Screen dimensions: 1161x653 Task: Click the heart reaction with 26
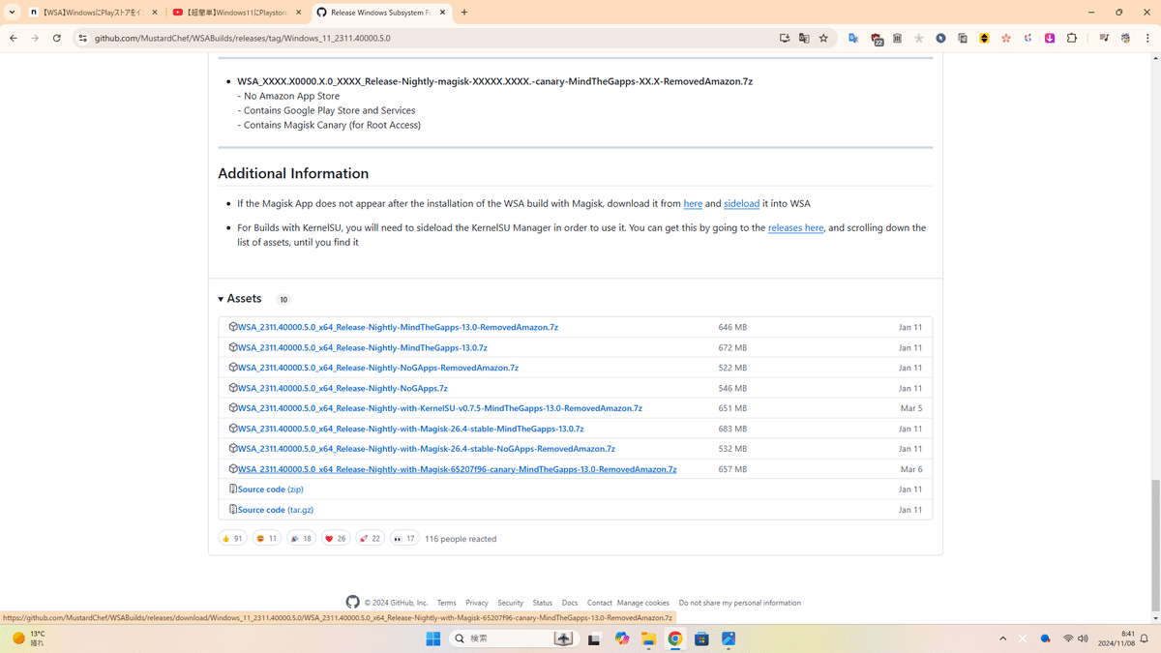pos(336,538)
